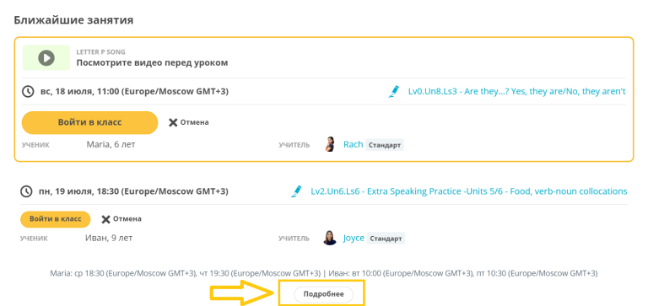Click the pencil icon beside Lv0.Un8.Ls3 lesson
This screenshot has height=306, width=648.
click(x=394, y=91)
